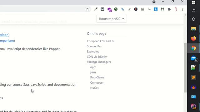Open Sublime Text from taskbar
200x112 pixels.
[x=193, y=77]
